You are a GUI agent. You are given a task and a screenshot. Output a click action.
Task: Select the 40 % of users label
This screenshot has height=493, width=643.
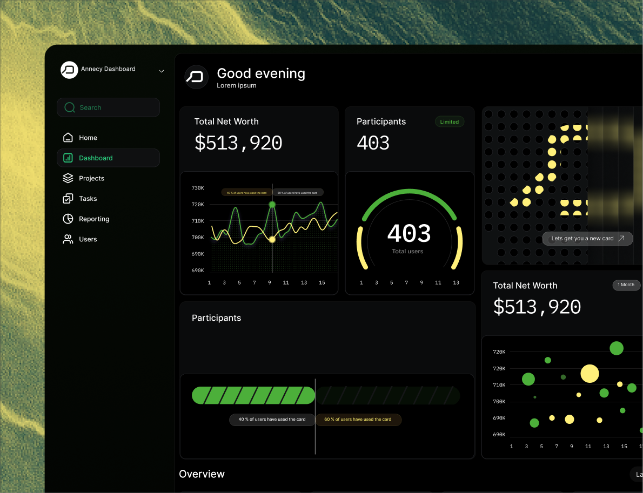[272, 420]
